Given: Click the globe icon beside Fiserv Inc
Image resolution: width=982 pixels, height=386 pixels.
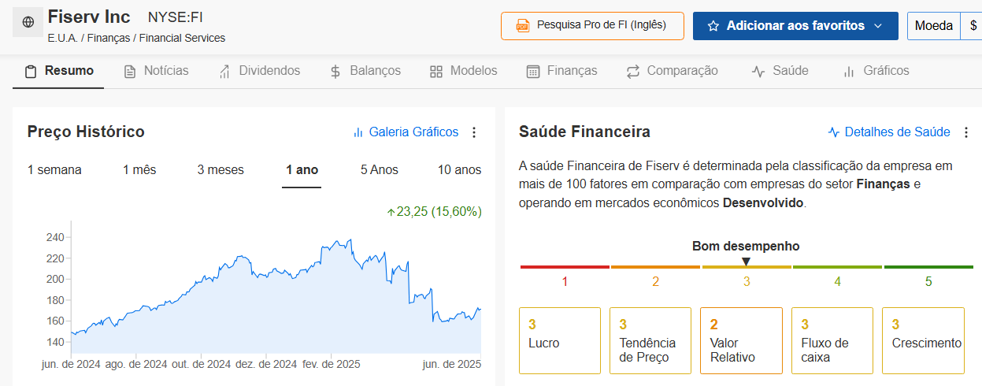Looking at the screenshot, I should (x=28, y=22).
